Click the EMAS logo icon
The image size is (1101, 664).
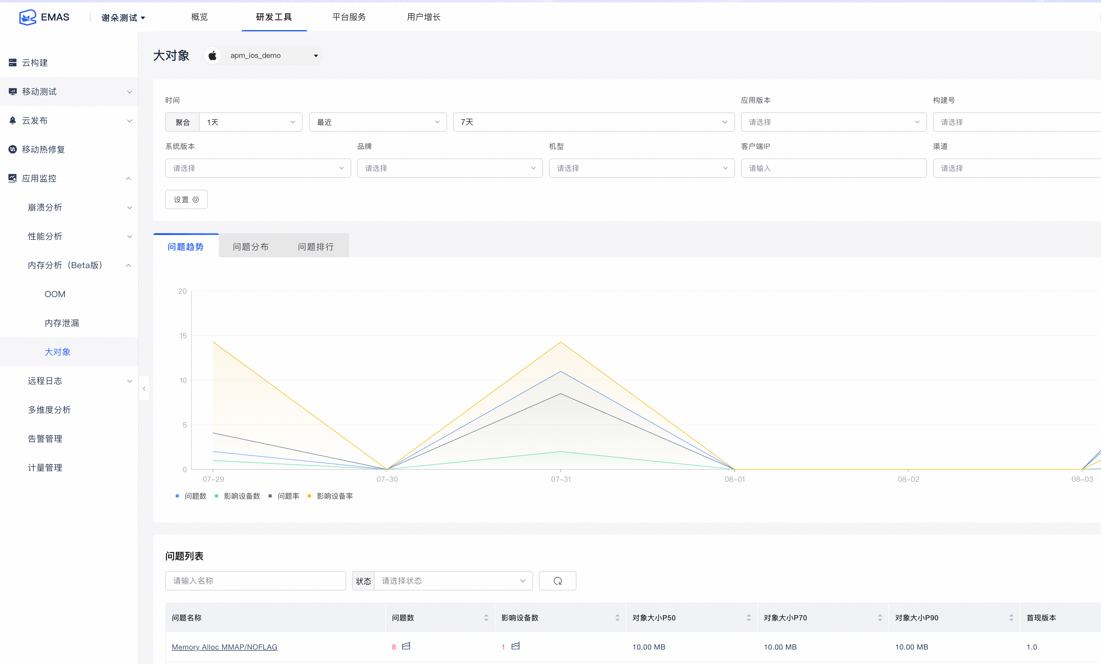click(x=28, y=17)
